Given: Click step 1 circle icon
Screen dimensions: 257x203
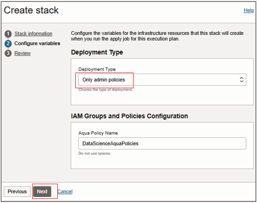Looking at the screenshot, I should [x=8, y=34].
